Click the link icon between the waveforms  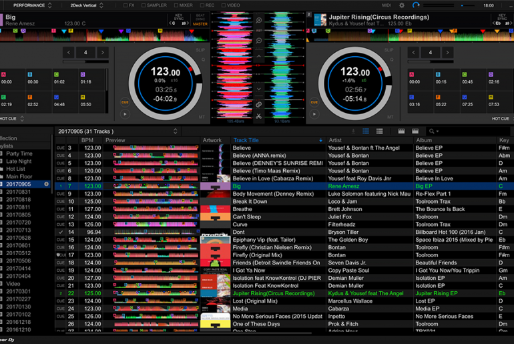click(259, 104)
